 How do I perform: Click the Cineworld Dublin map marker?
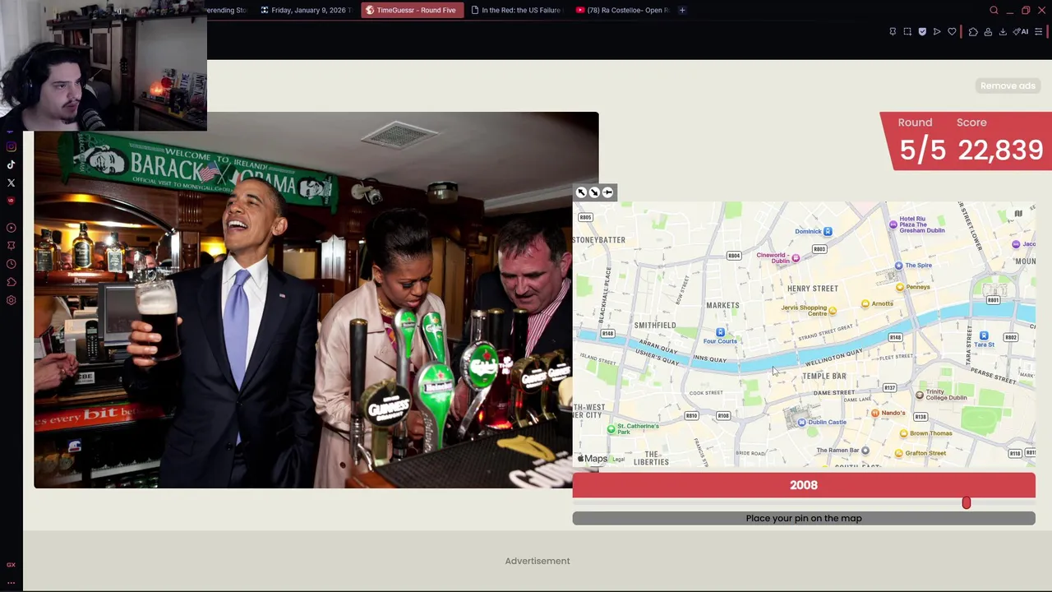(x=796, y=258)
